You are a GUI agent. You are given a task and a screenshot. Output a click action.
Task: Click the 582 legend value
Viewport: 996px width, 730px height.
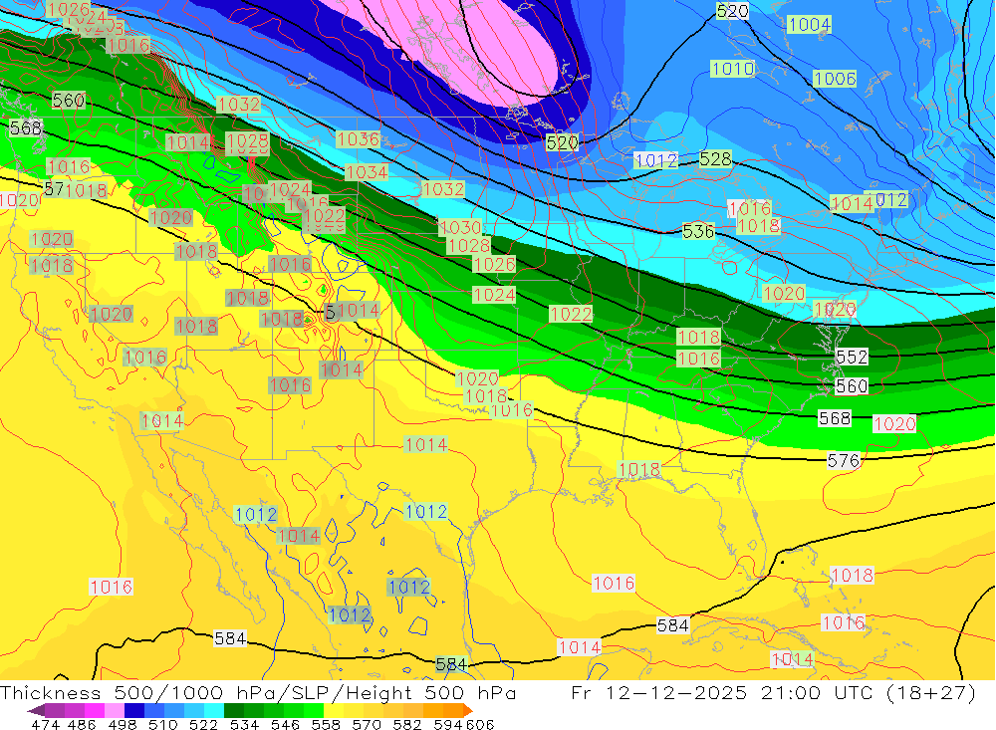pos(407,724)
